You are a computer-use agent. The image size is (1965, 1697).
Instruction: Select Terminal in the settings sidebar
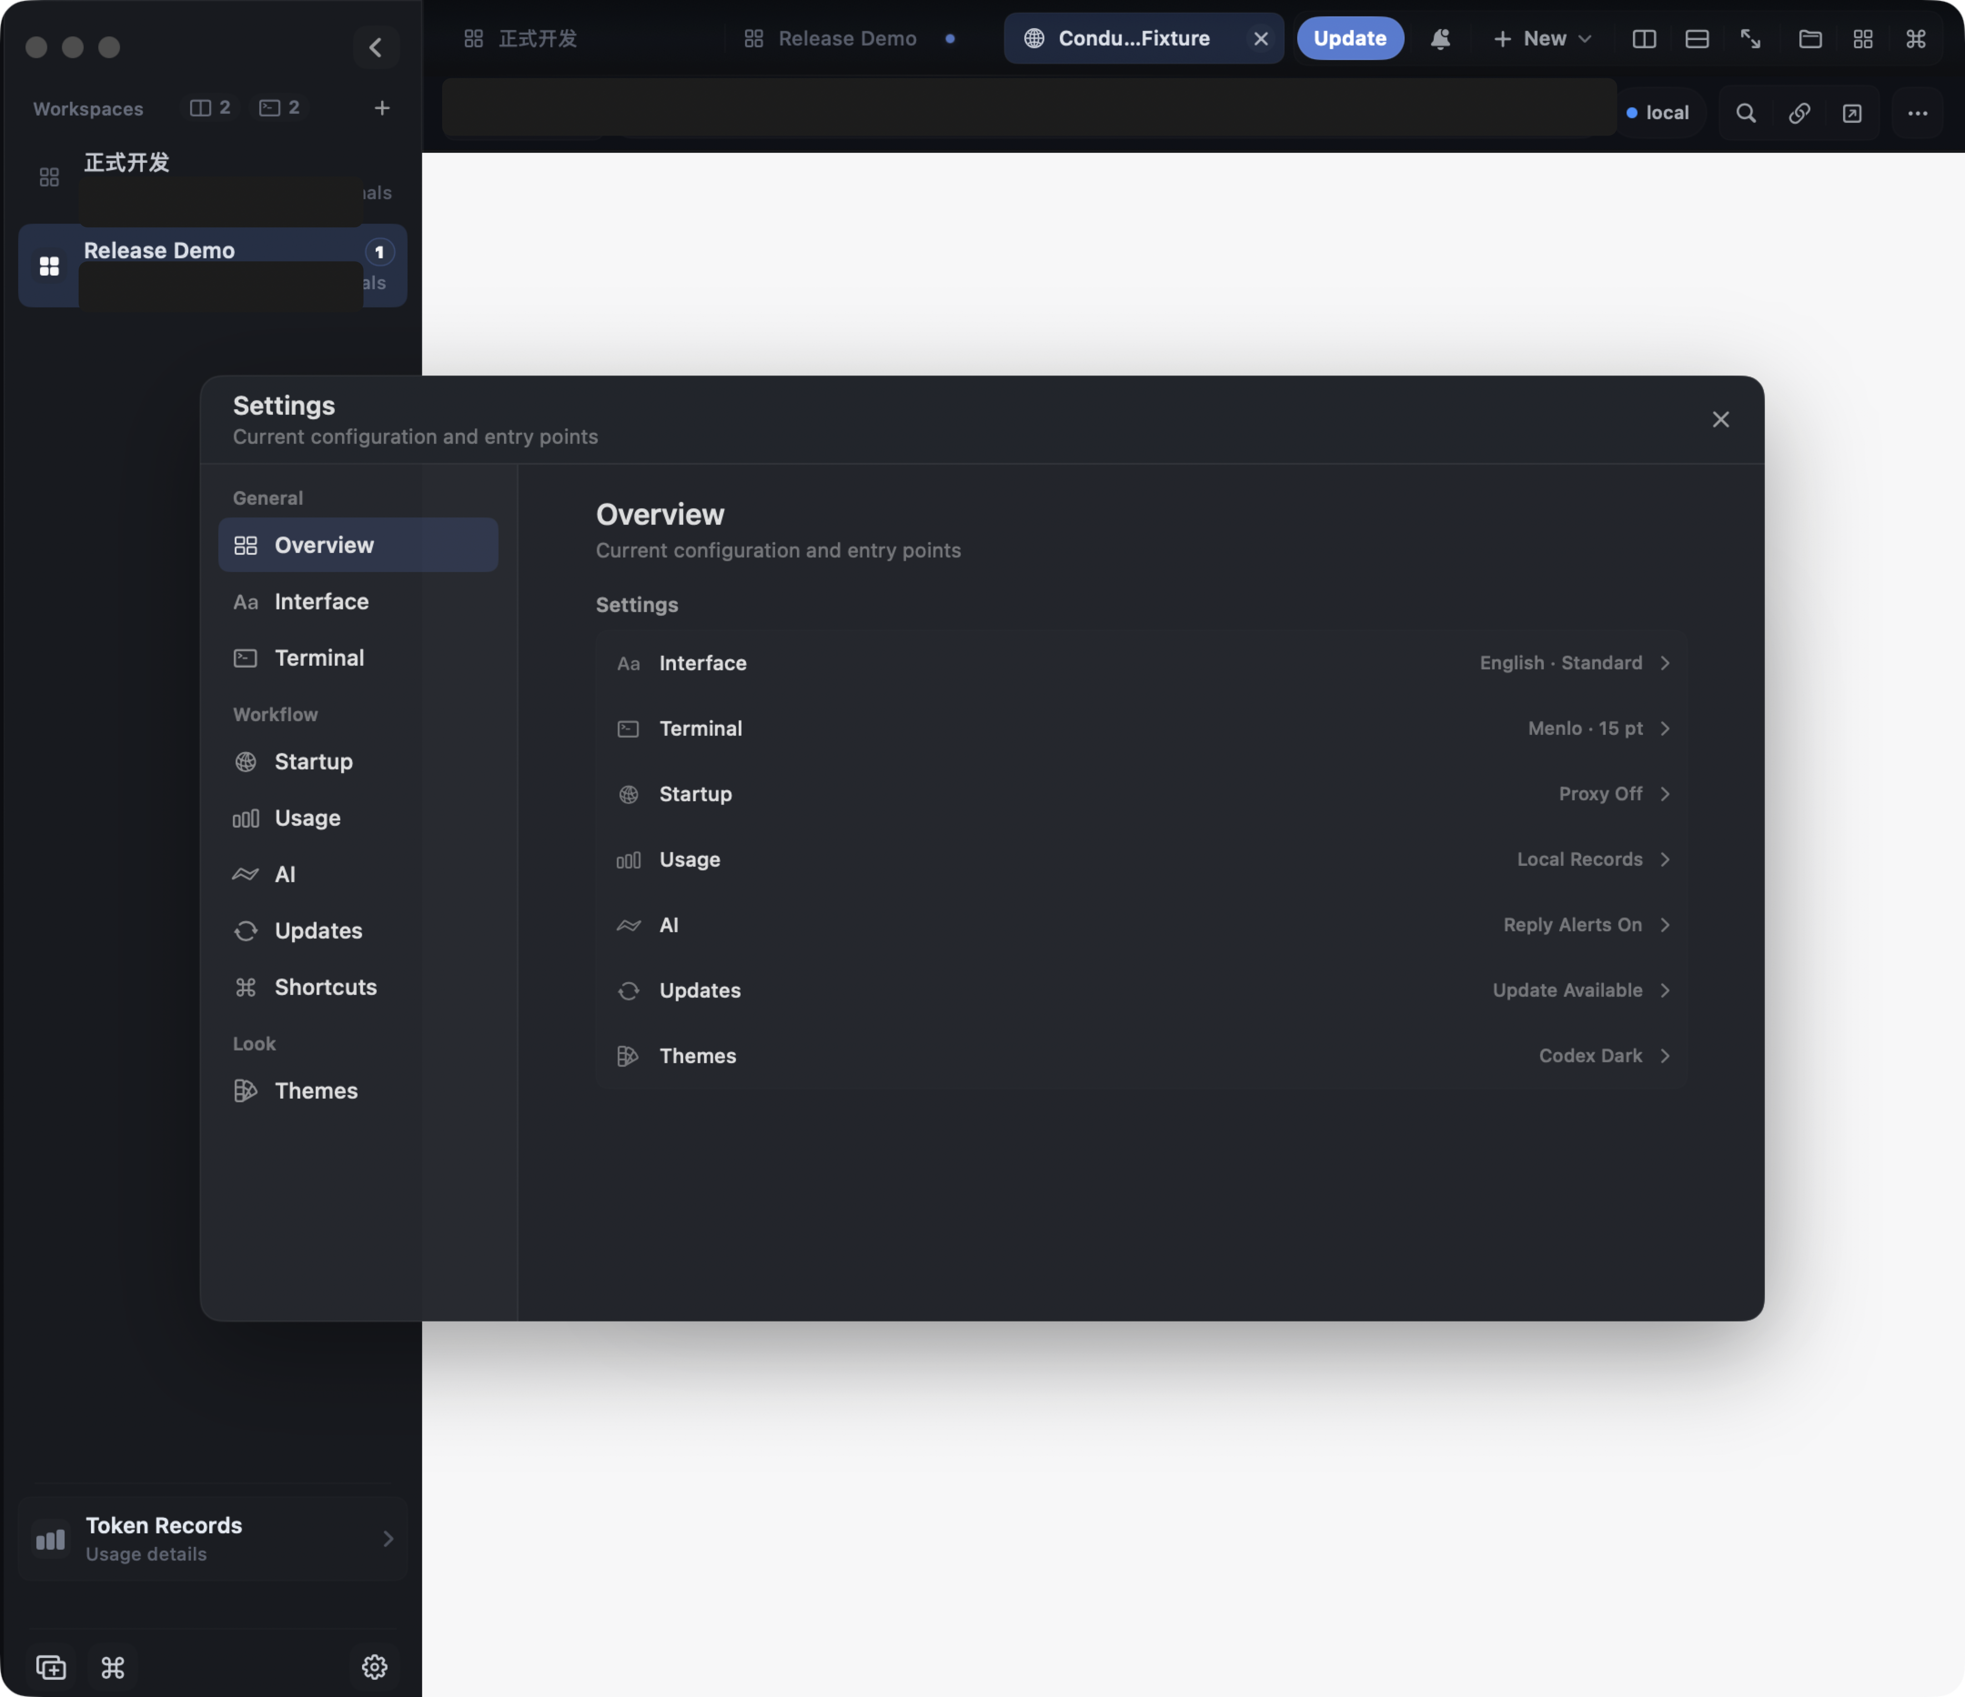point(358,658)
